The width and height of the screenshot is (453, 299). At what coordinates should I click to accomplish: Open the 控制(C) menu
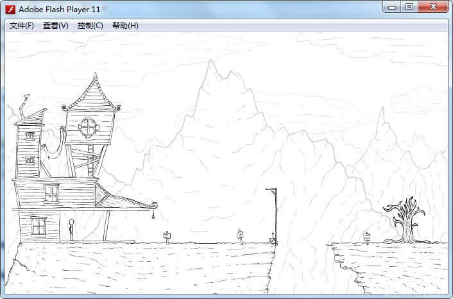(x=90, y=26)
